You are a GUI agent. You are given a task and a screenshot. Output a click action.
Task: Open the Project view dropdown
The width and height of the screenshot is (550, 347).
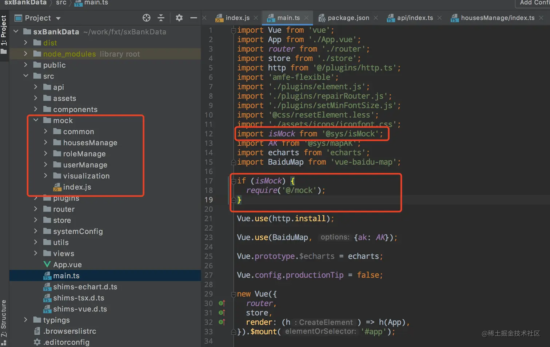(58, 18)
